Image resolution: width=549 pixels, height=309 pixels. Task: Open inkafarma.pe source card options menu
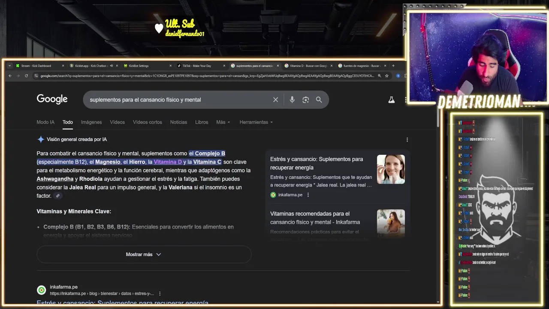[308, 195]
